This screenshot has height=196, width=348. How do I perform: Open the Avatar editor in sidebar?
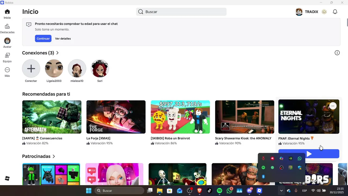click(x=7, y=43)
